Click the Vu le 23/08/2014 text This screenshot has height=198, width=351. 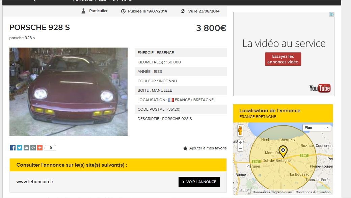[x=204, y=11]
